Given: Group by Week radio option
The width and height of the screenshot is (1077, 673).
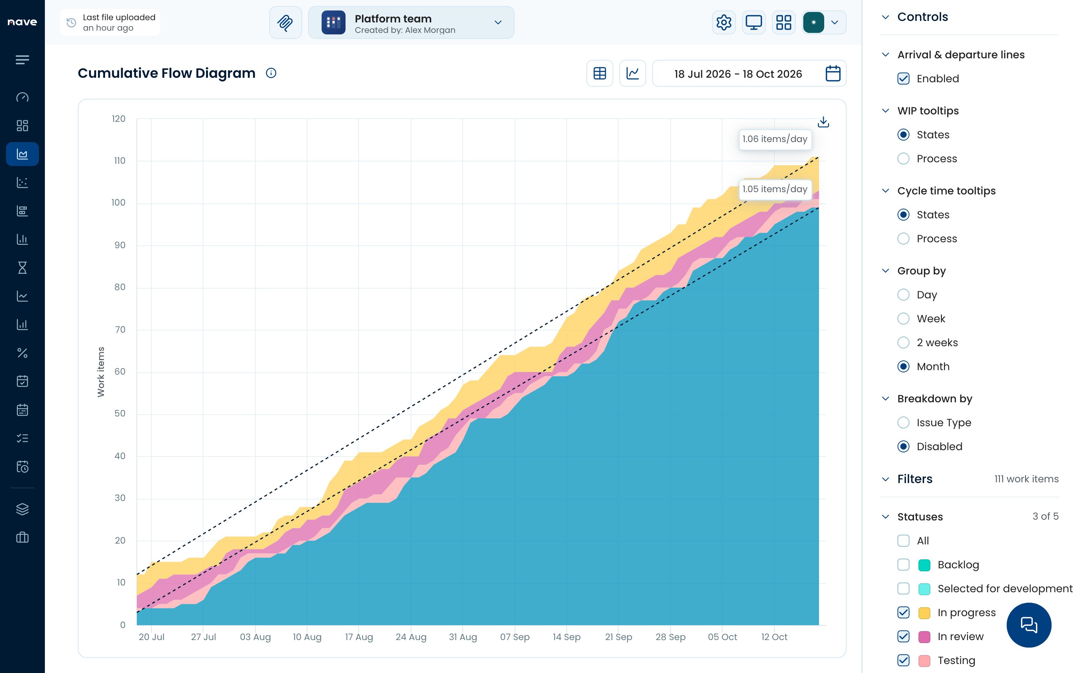Looking at the screenshot, I should [x=903, y=319].
